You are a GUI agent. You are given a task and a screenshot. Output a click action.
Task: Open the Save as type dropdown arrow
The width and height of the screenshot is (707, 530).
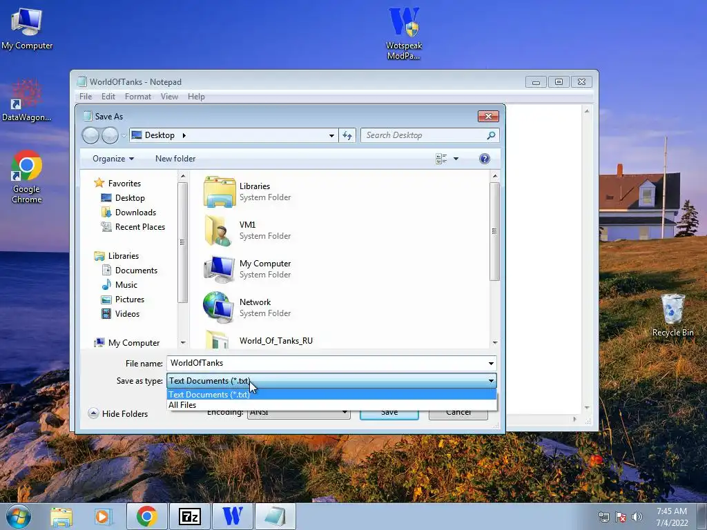491,381
